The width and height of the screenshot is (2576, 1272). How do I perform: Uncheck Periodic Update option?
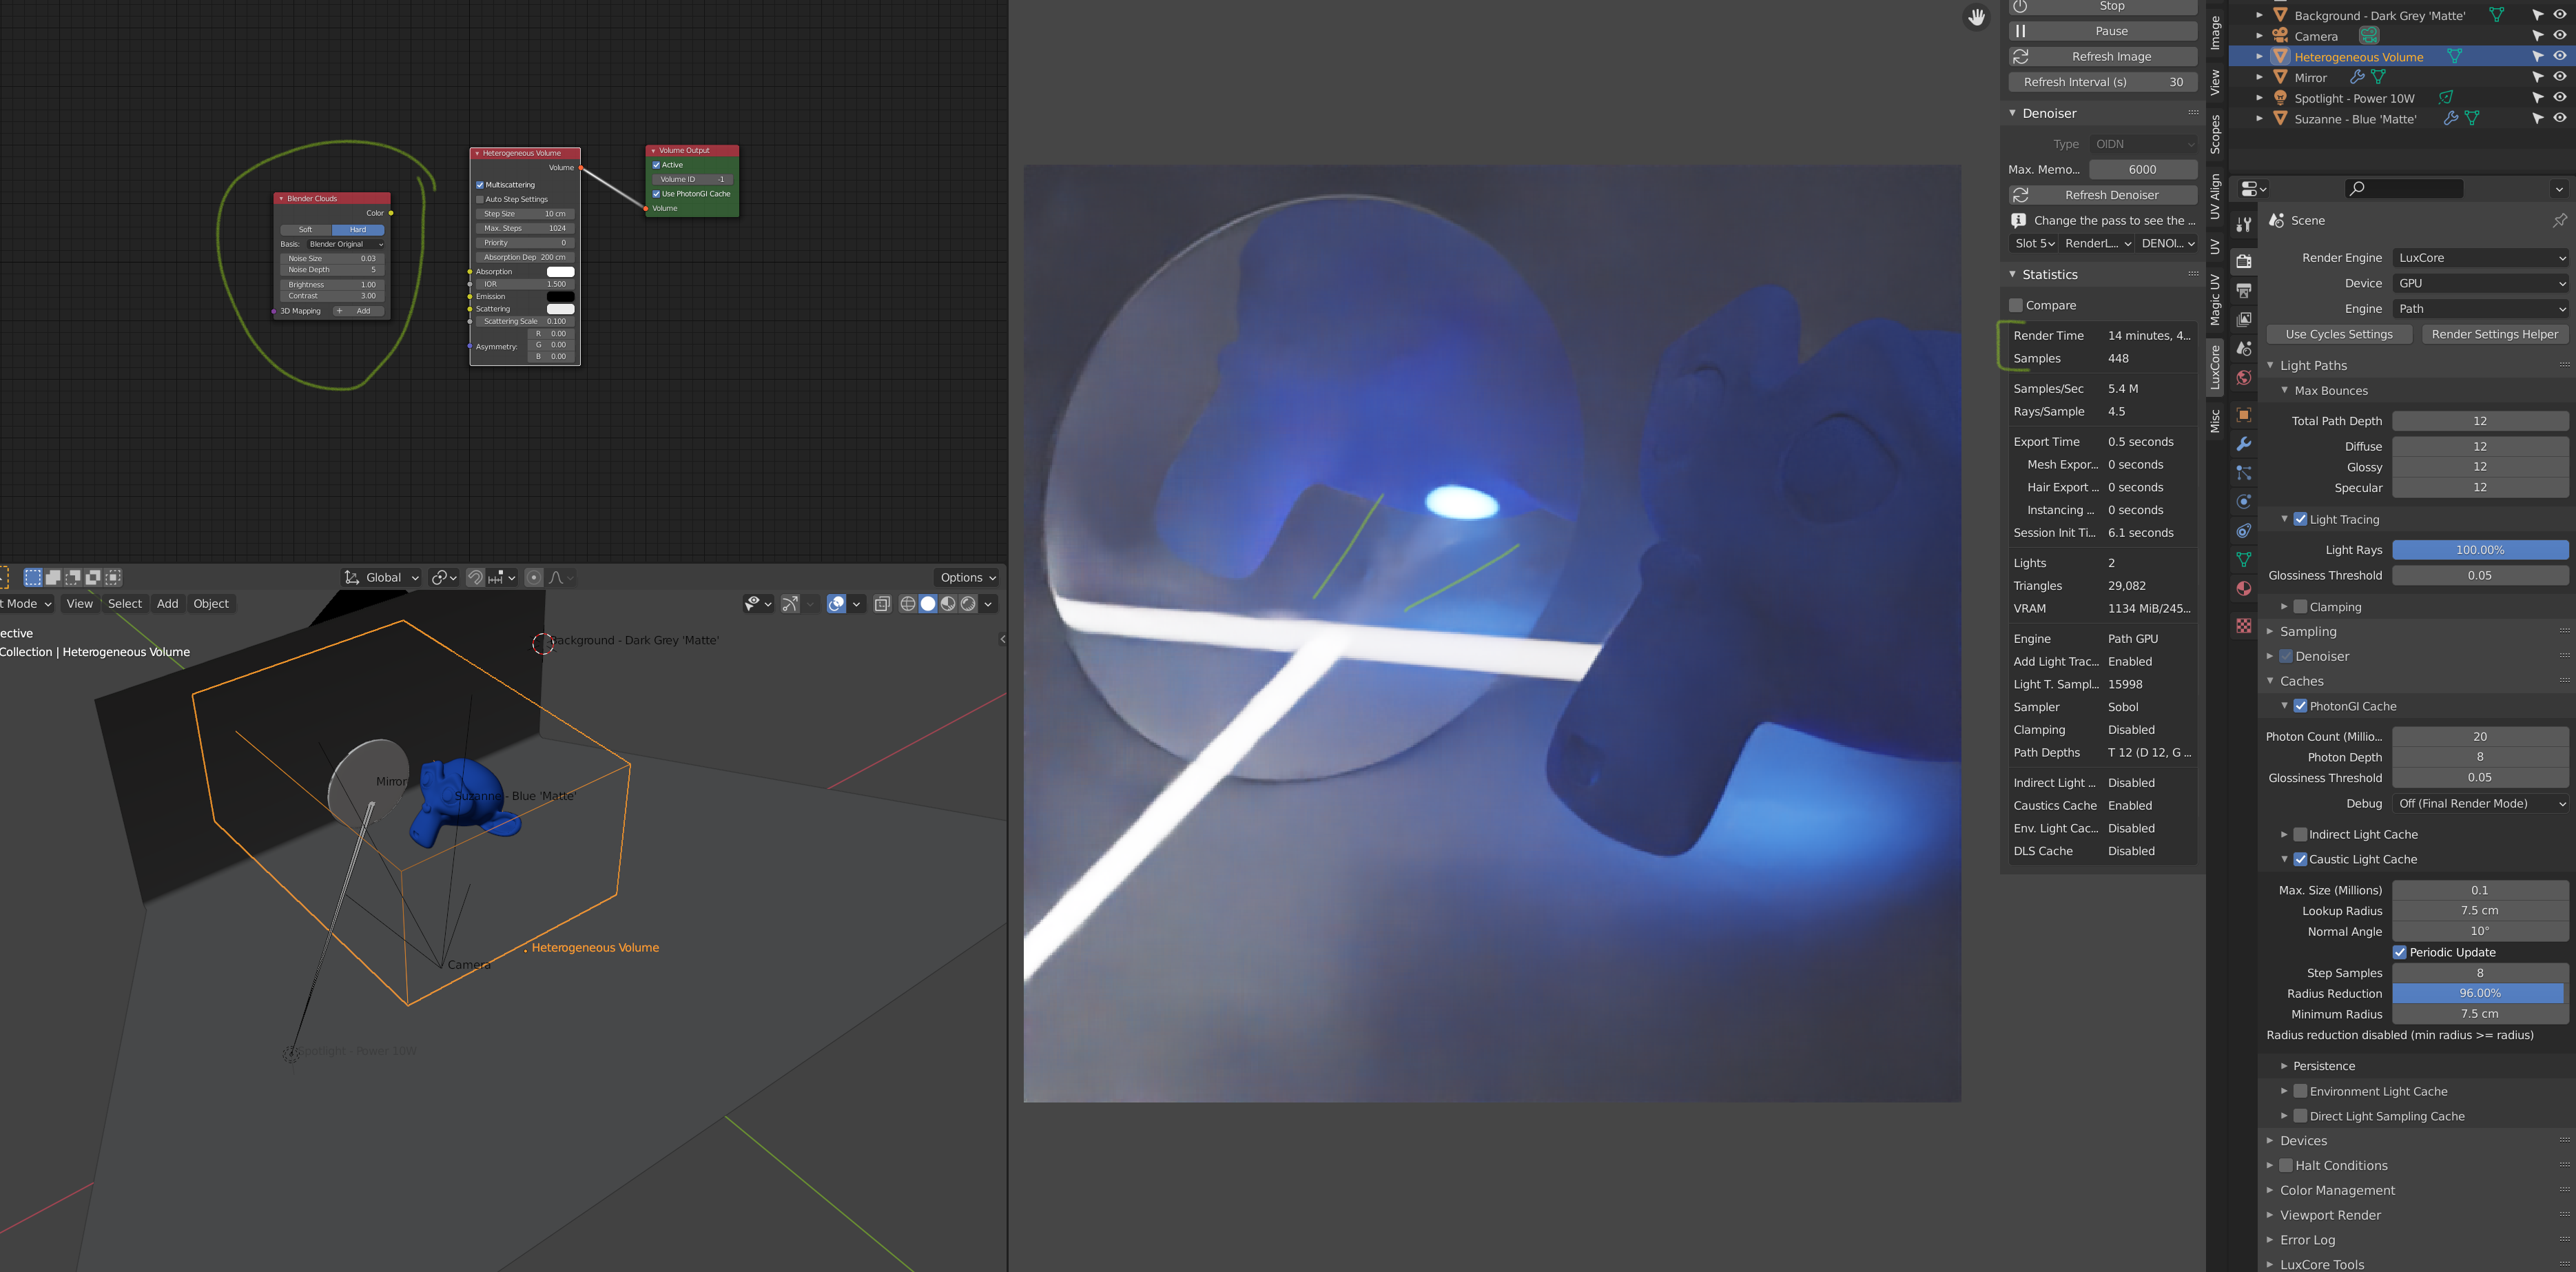pos(2399,953)
